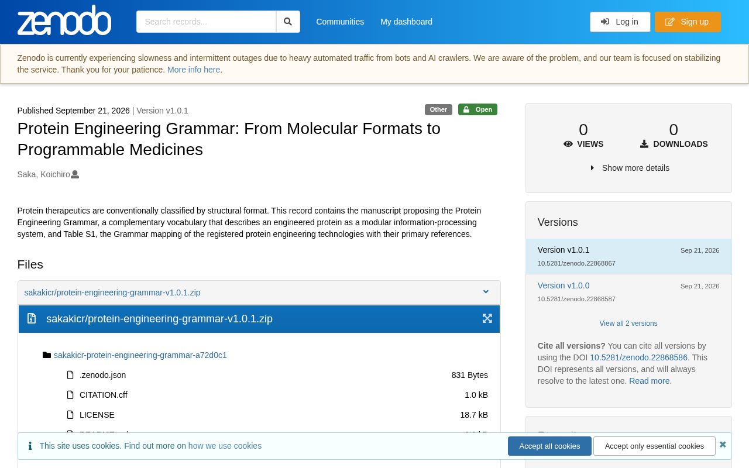
Task: Open the More info here link
Action: 194,70
